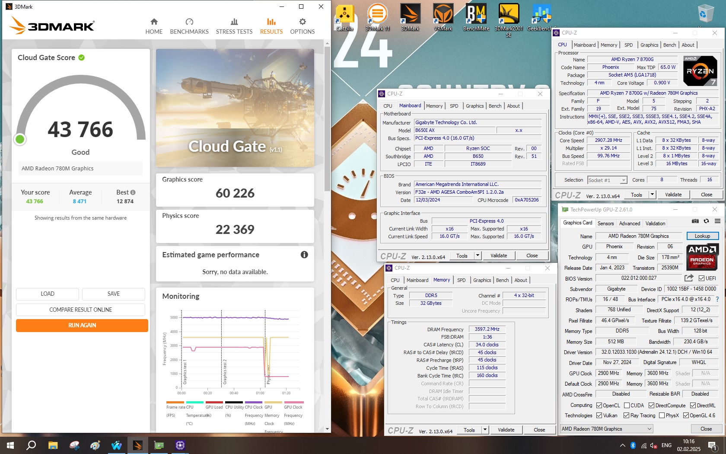Image resolution: width=726 pixels, height=454 pixels.
Task: Toggle the UEFI checkbox in GPU-Z
Action: click(701, 278)
